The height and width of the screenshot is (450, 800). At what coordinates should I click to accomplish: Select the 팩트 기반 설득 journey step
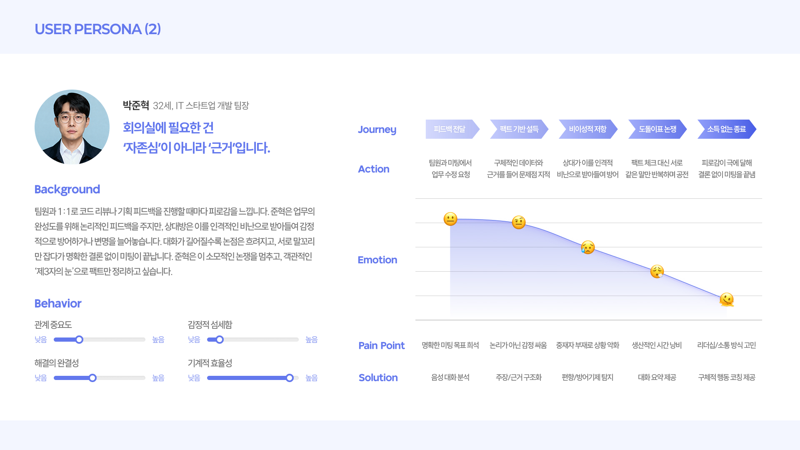[x=519, y=129]
